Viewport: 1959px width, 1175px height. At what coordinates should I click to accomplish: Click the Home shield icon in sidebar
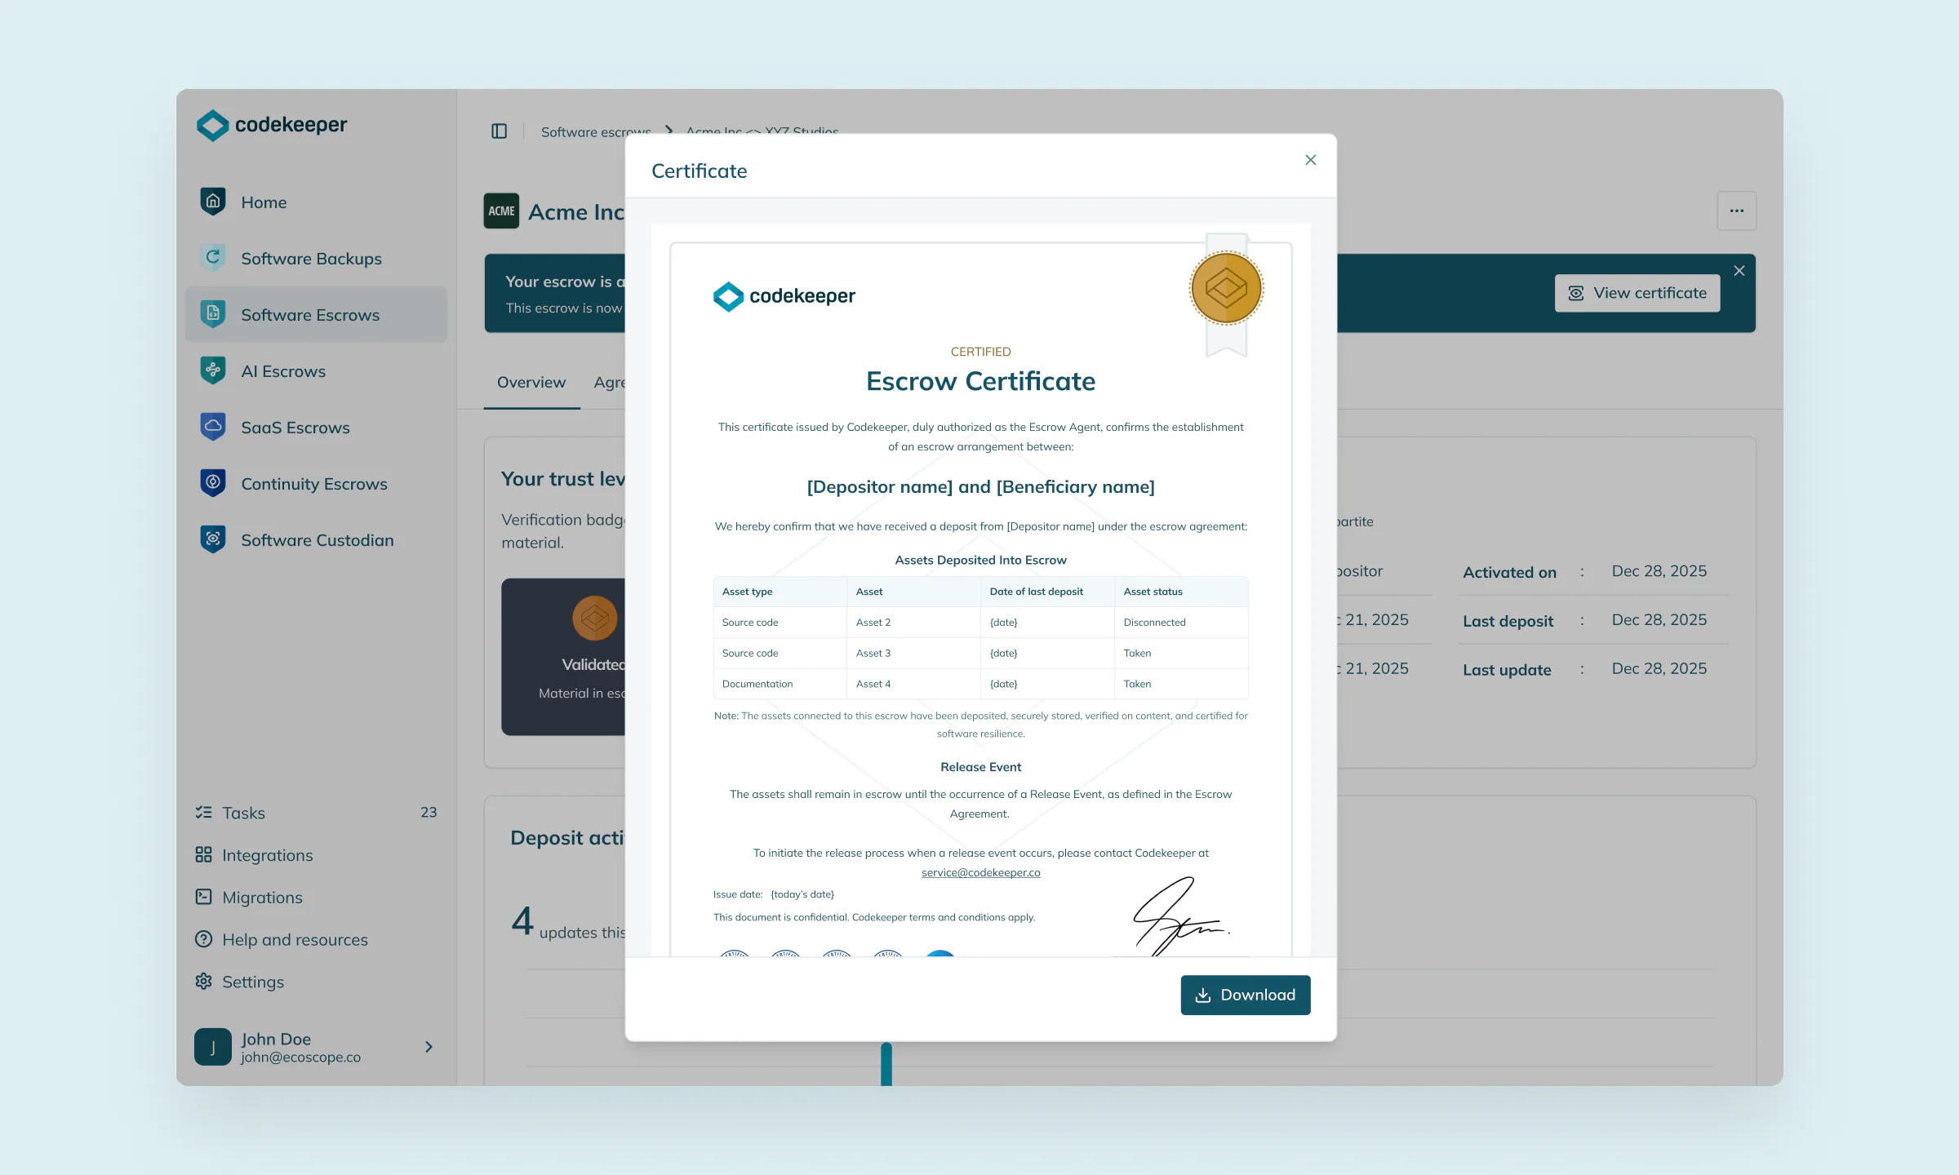click(213, 202)
